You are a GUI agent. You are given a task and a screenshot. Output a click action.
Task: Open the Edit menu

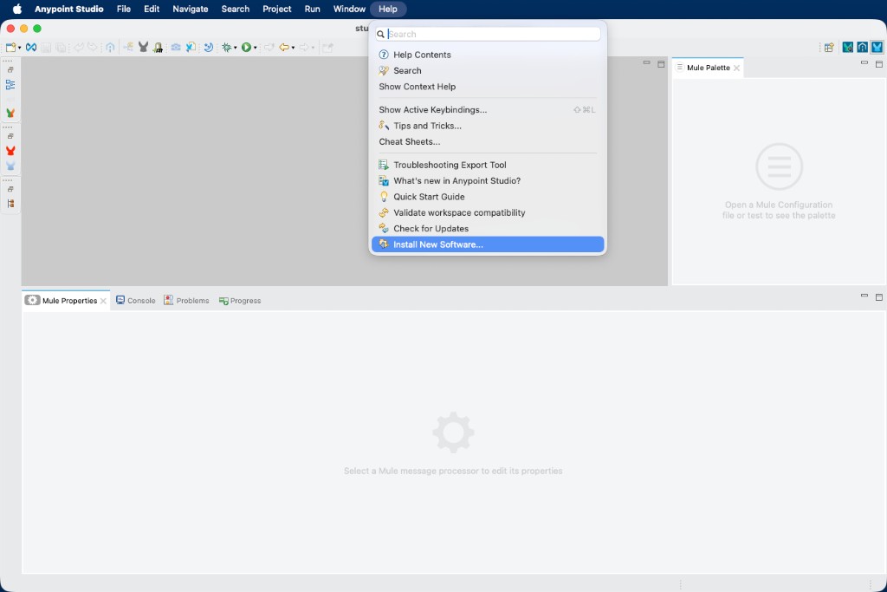(x=152, y=9)
